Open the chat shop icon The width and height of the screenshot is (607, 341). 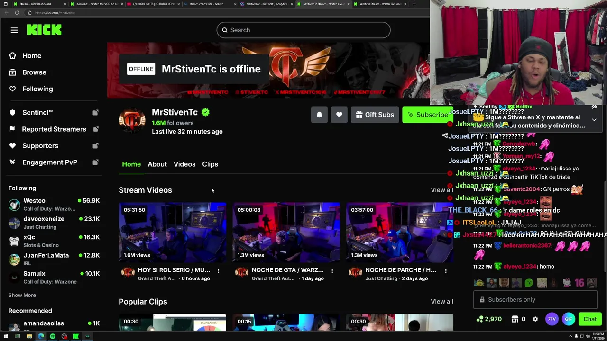(x=515, y=319)
